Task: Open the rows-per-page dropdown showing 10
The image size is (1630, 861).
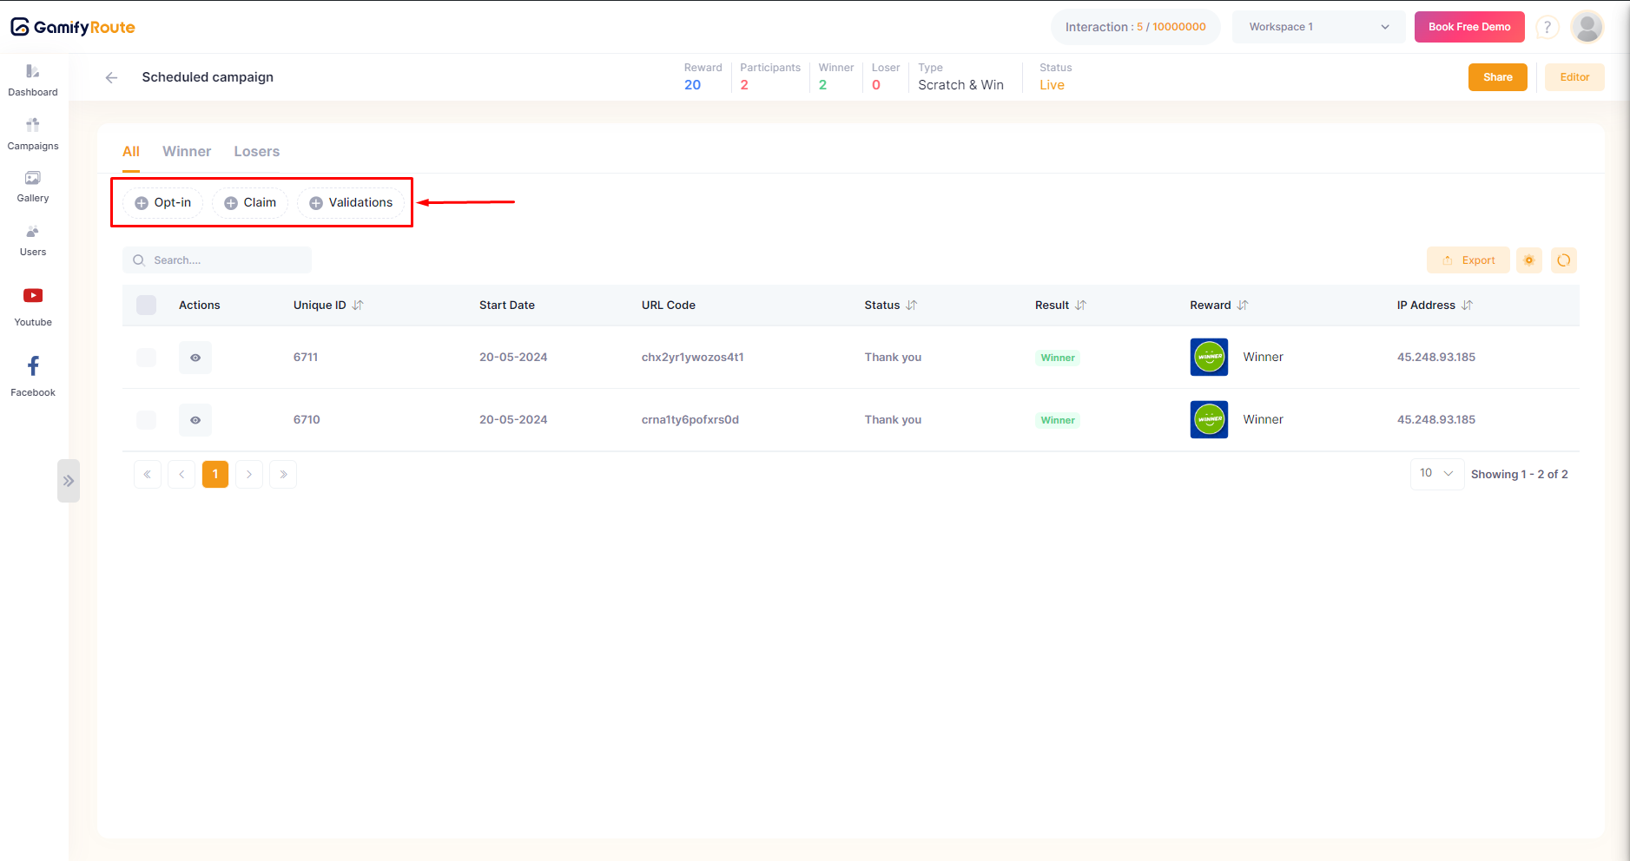Action: pos(1436,474)
